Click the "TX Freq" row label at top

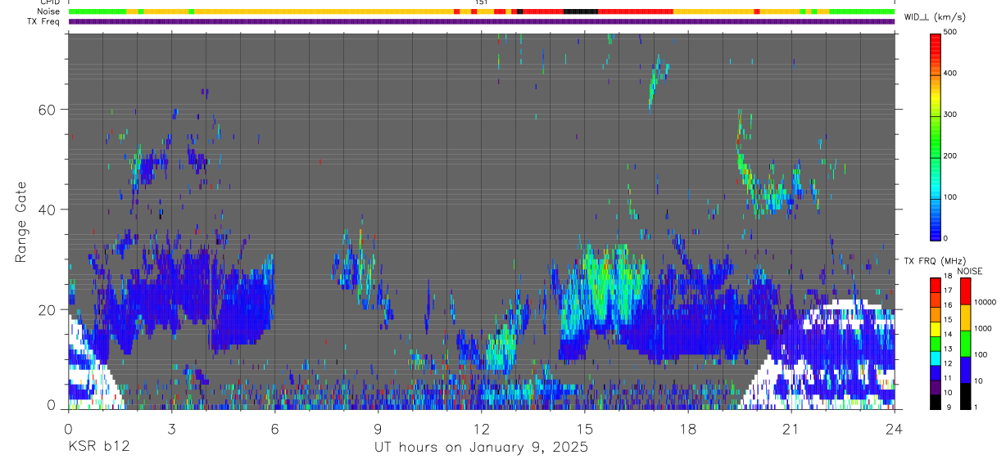pyautogui.click(x=44, y=21)
